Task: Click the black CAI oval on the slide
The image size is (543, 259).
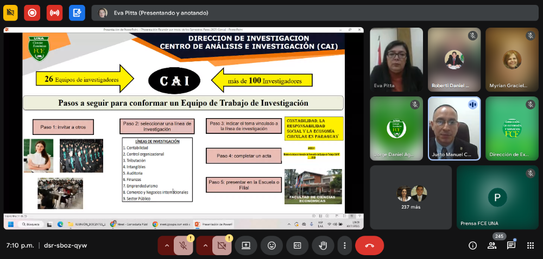Action: [174, 81]
